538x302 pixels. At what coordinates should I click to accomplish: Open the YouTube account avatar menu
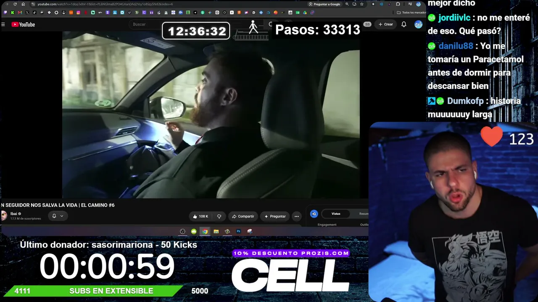point(418,24)
